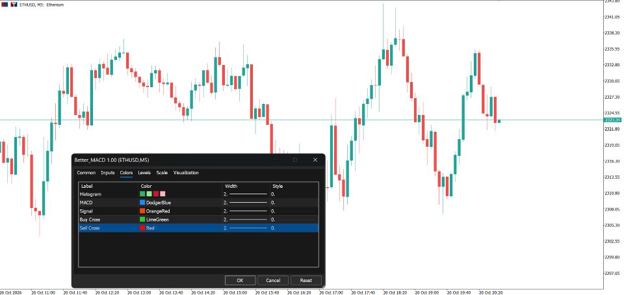Select the Sell Cross label row
This screenshot has width=624, height=295.
[x=90, y=228]
